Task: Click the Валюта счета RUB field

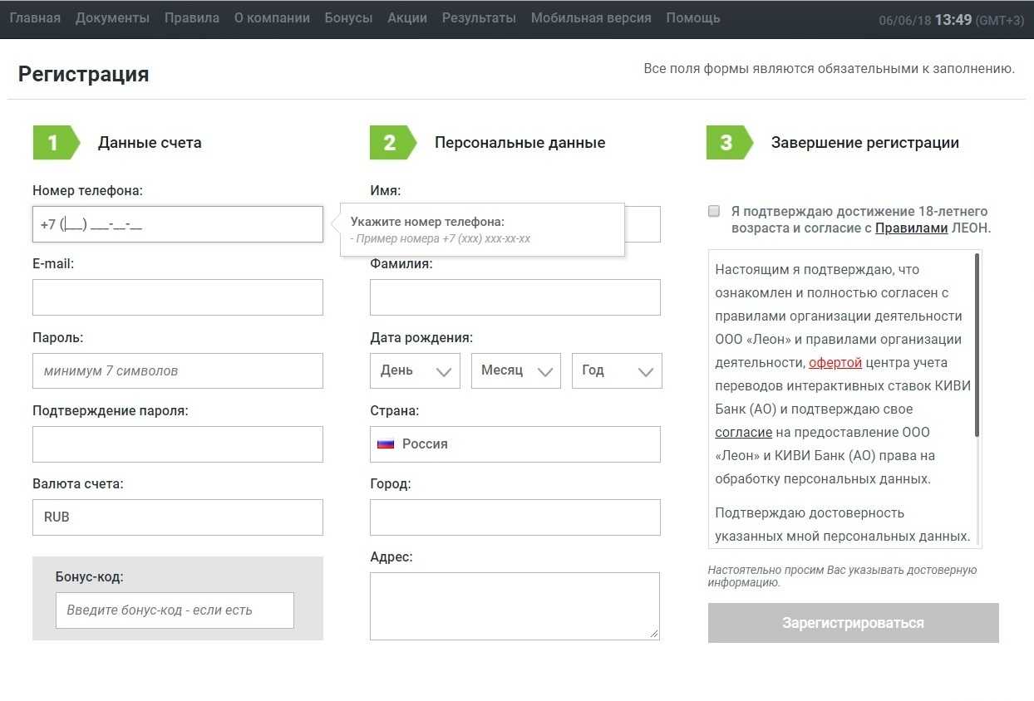Action: coord(178,517)
